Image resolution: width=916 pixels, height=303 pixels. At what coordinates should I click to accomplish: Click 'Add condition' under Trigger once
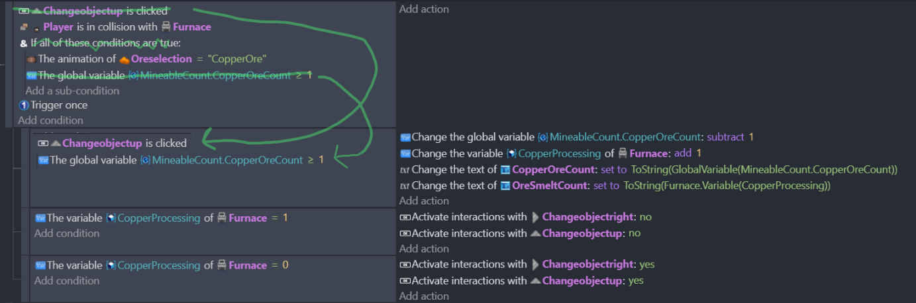[x=50, y=120]
